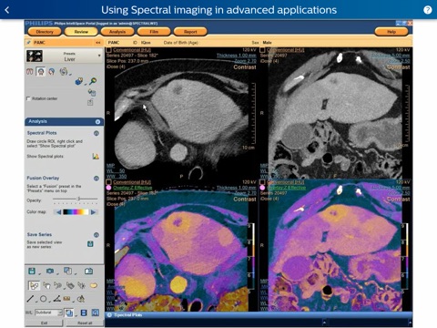Select the yellow ellipse tissue icon
The width and height of the screenshot is (437, 328).
point(94,285)
